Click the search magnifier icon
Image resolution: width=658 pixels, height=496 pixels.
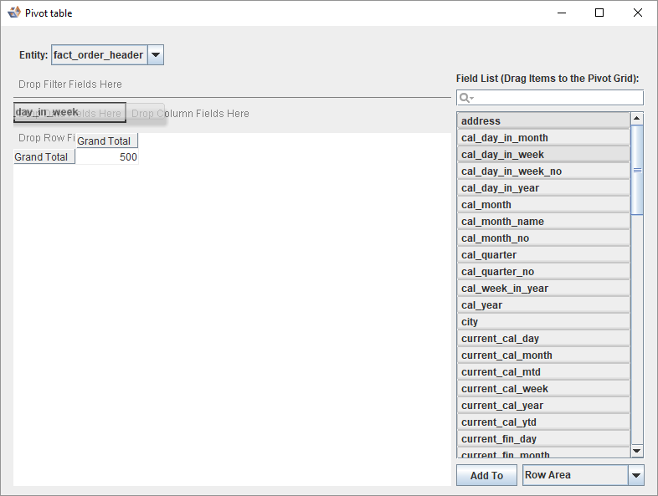point(465,98)
